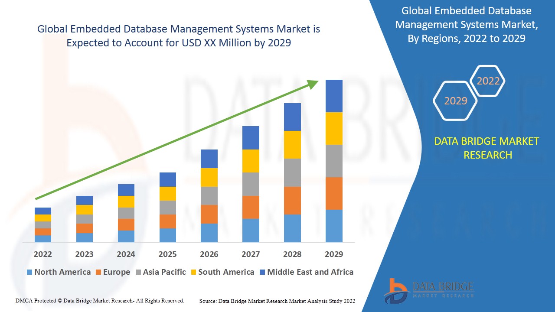Click the smallest stacked bar for 2022
Image resolution: width=555 pixels, height=312 pixels.
point(42,225)
